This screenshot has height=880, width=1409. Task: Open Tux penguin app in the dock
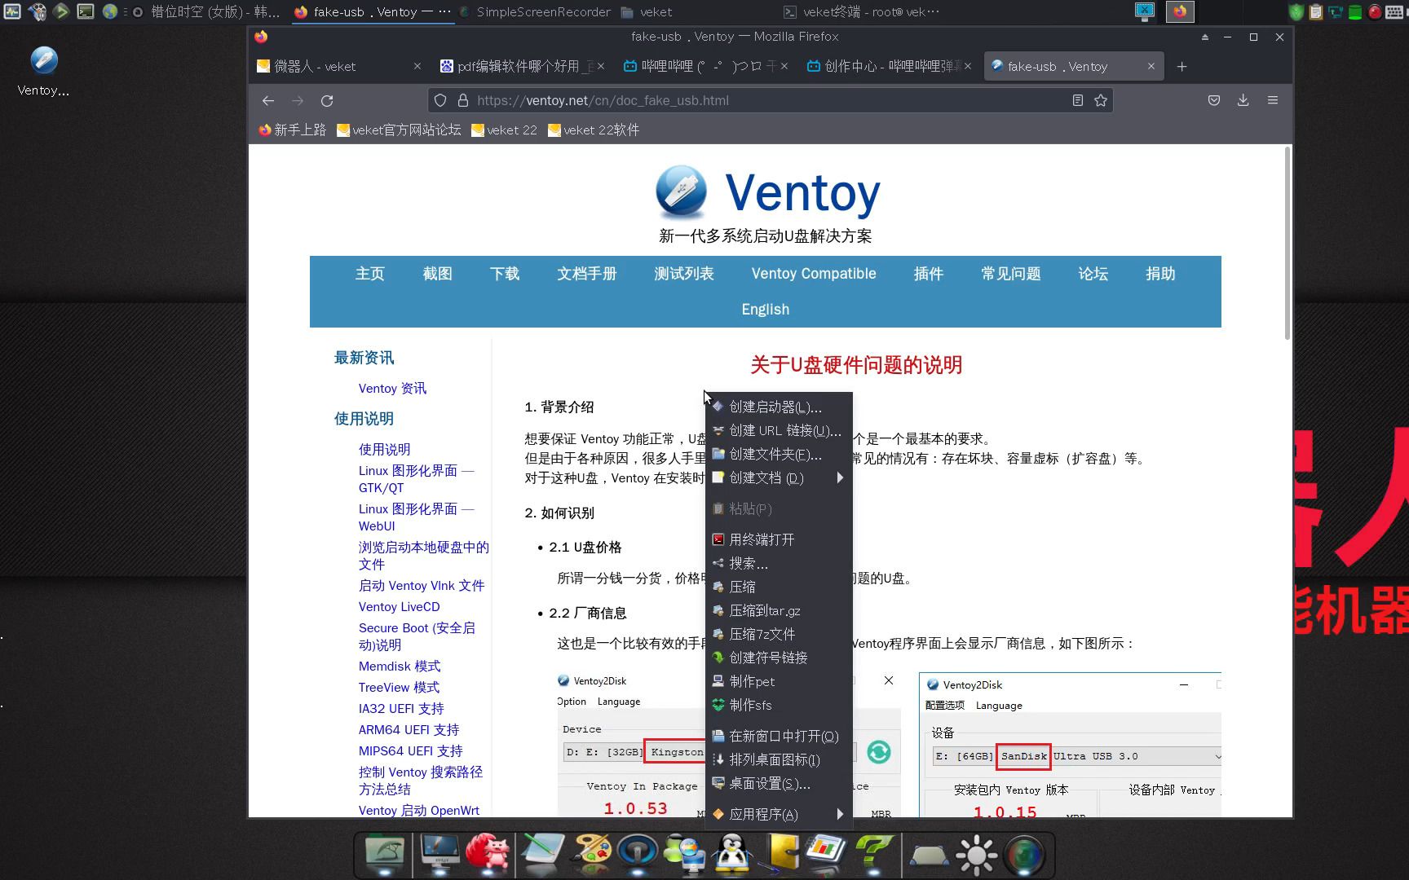click(732, 854)
